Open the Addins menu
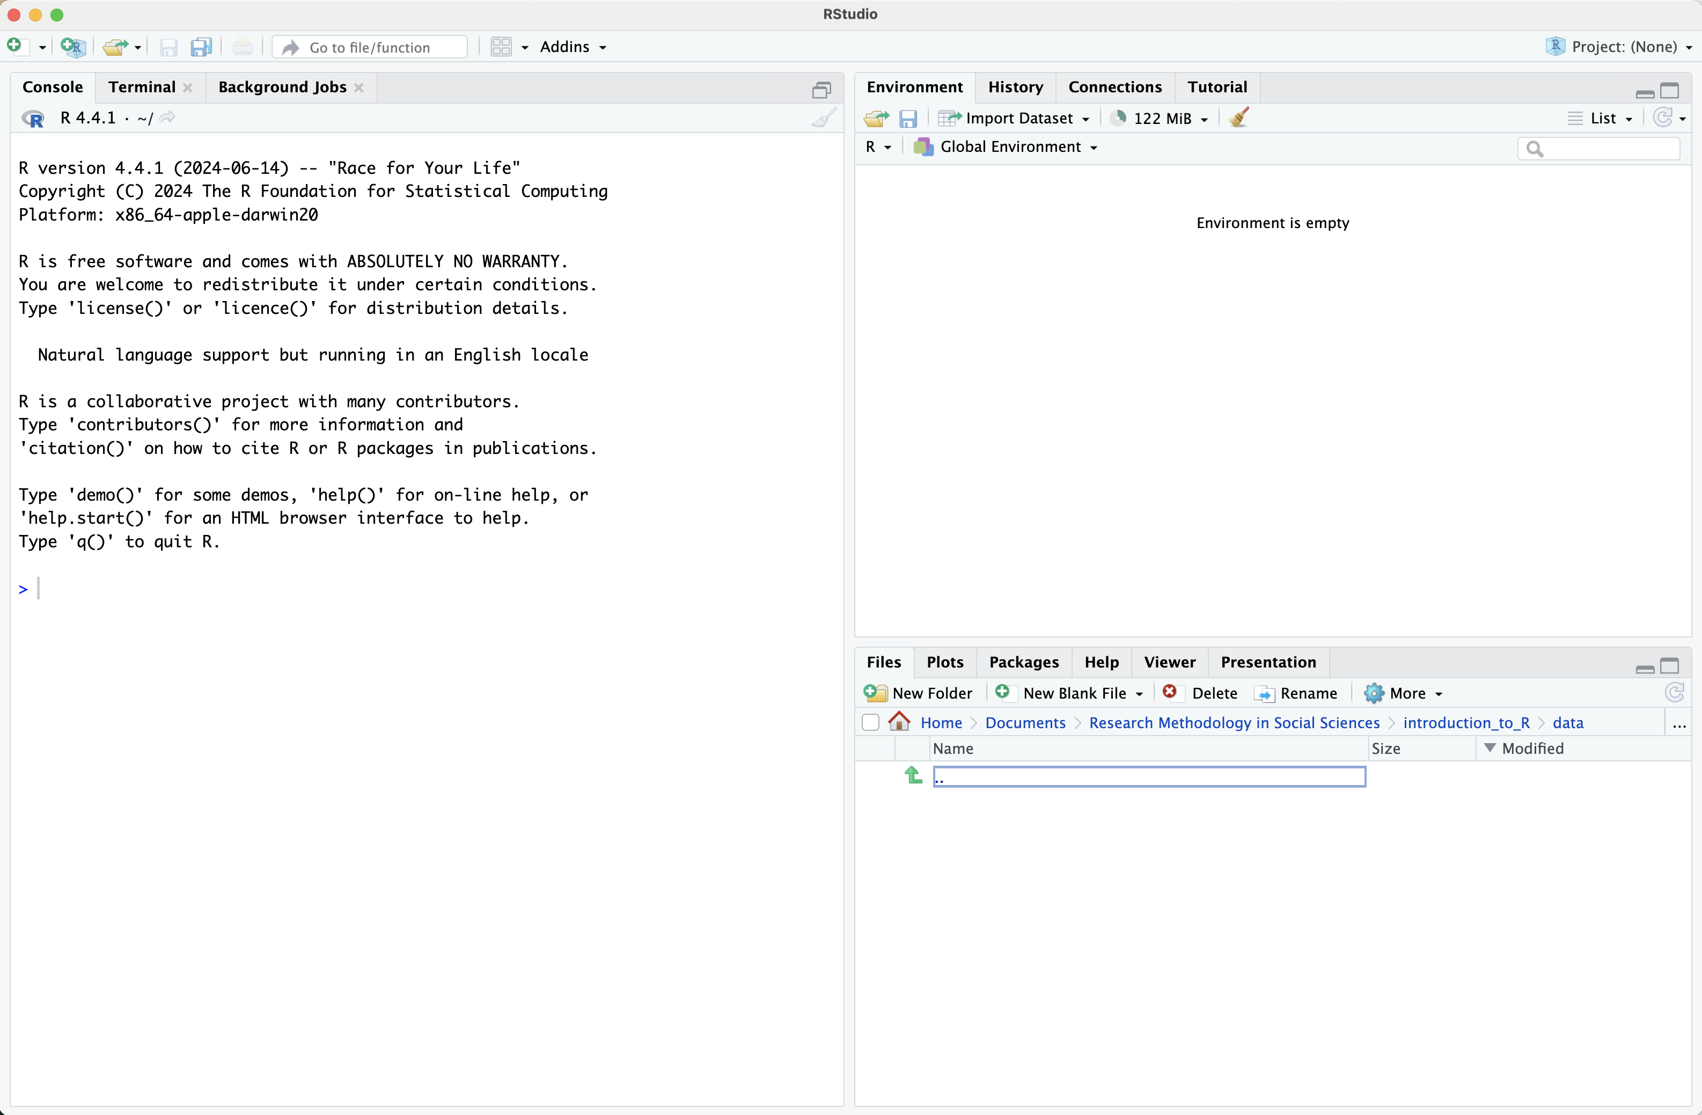Image resolution: width=1702 pixels, height=1115 pixels. (573, 47)
